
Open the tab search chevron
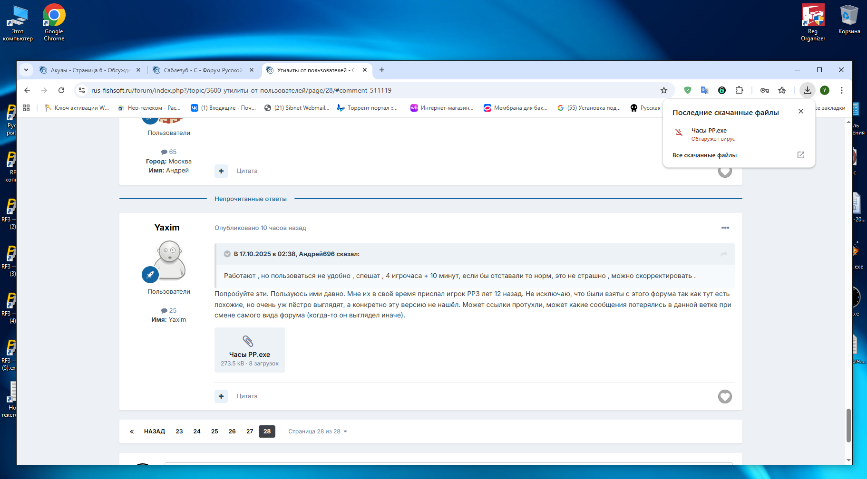[x=26, y=70]
